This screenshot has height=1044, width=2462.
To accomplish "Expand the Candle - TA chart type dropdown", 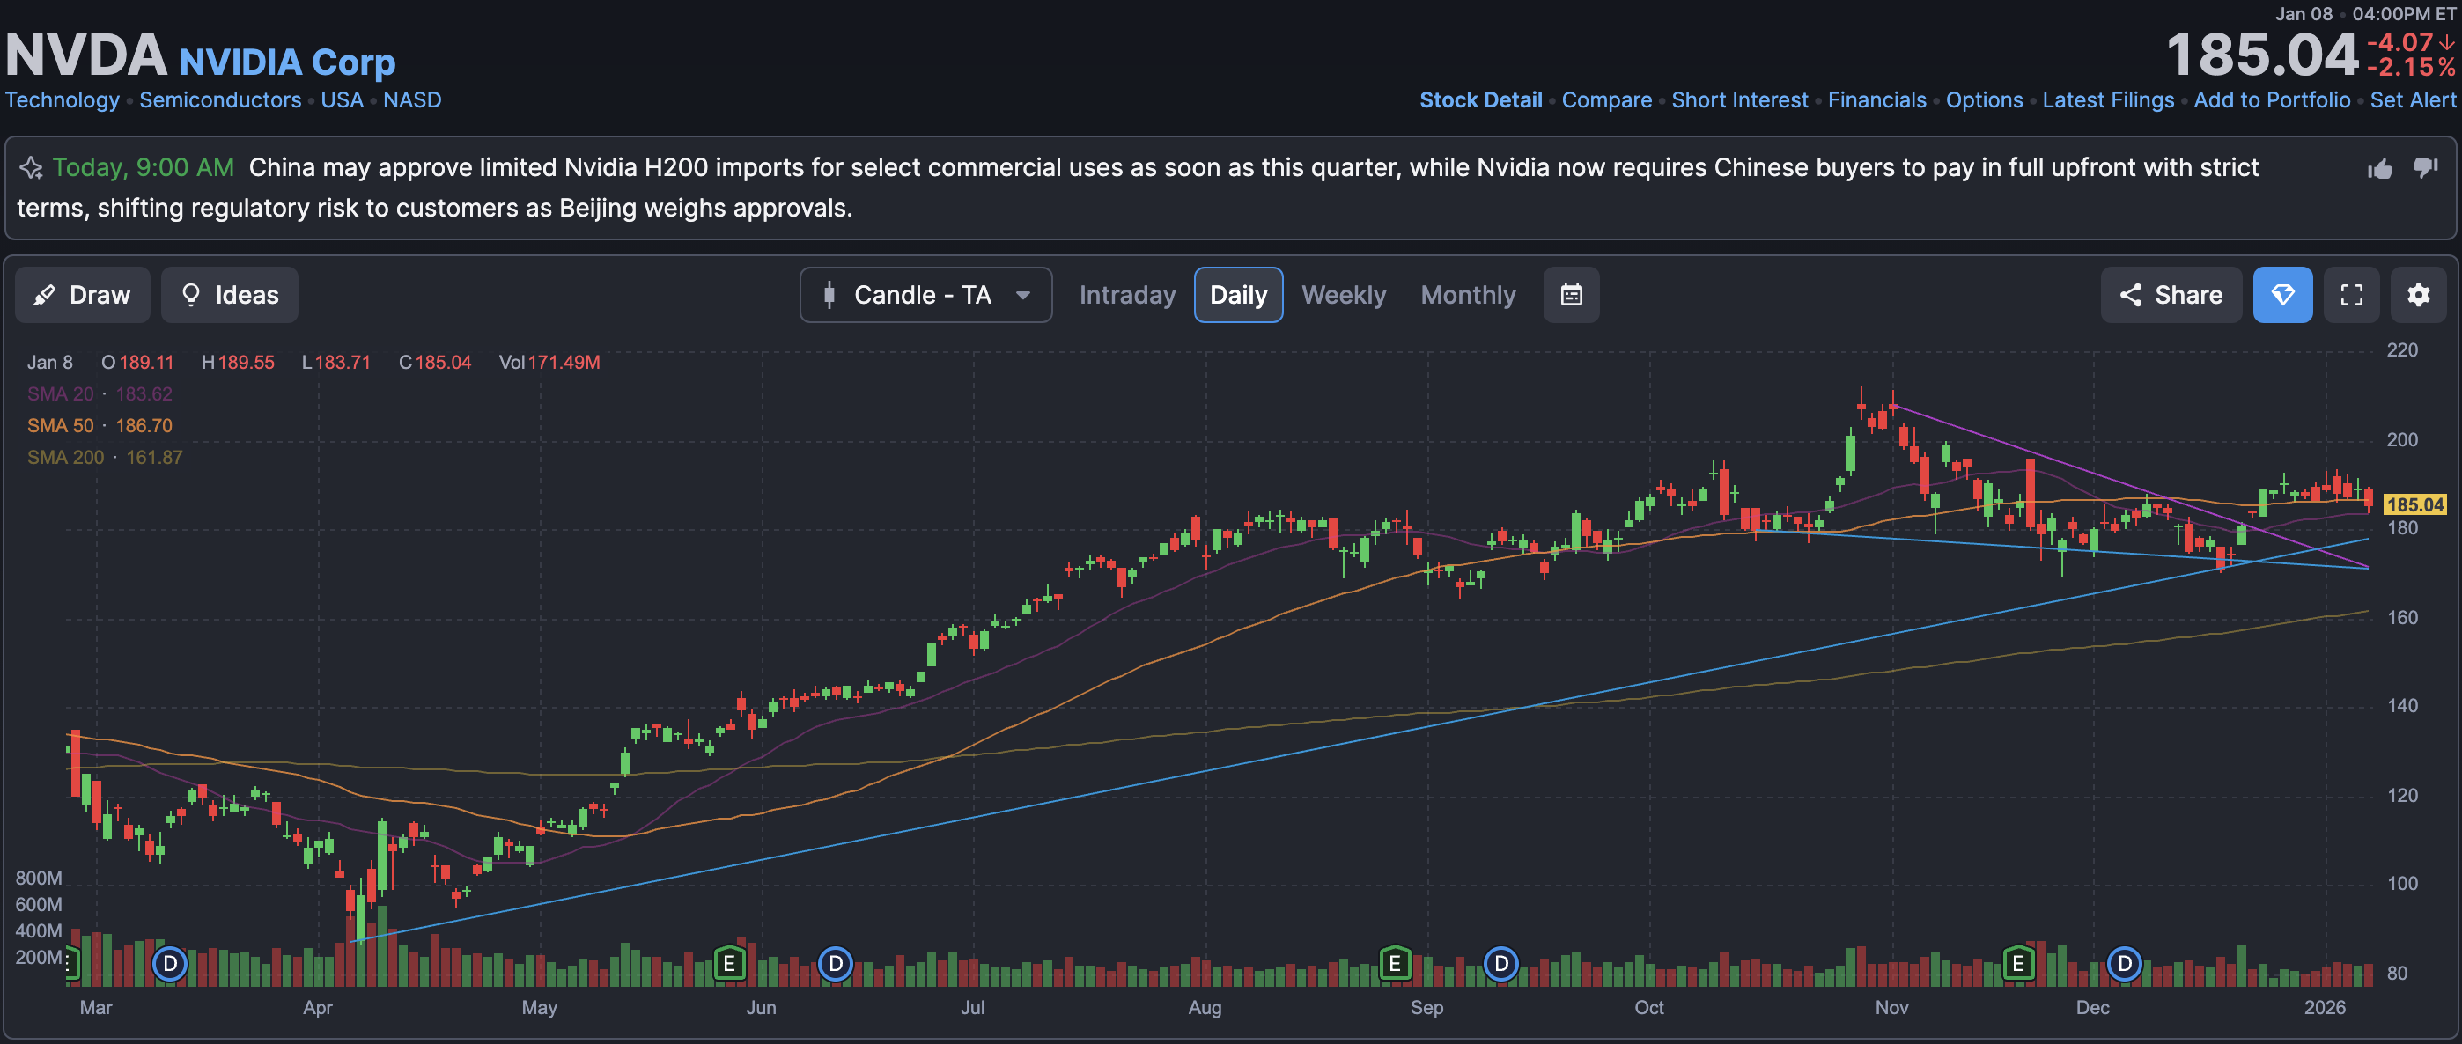I will (925, 295).
